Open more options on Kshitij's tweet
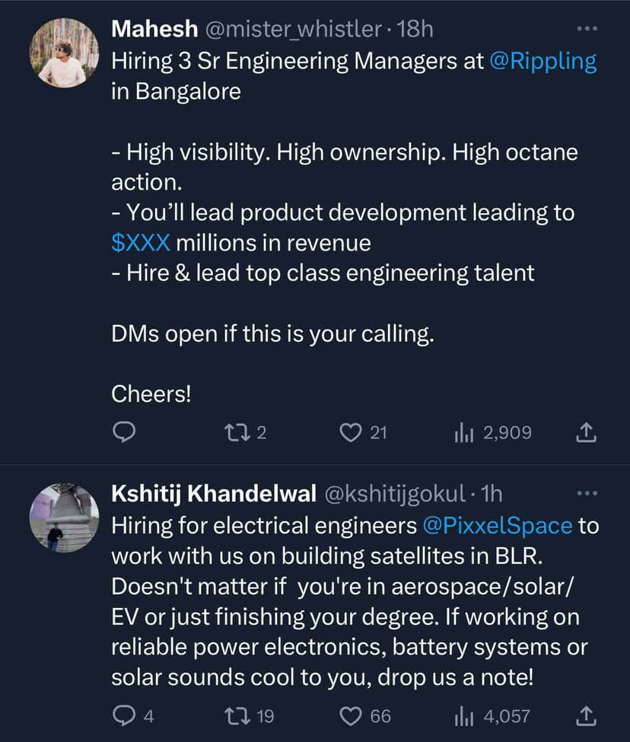Viewport: 630px width, 742px height. pyautogui.click(x=586, y=493)
